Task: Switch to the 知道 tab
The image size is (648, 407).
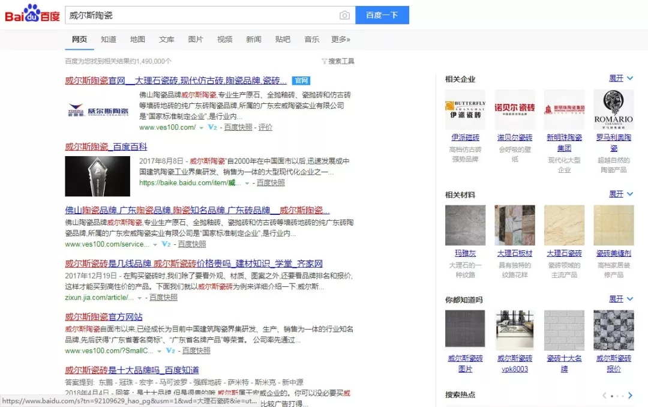Action: coord(109,39)
